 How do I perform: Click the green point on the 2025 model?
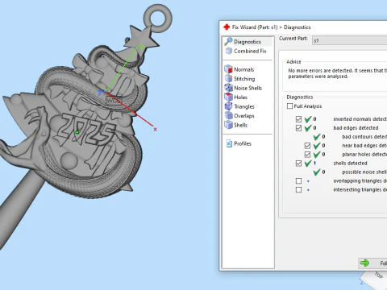[77, 132]
